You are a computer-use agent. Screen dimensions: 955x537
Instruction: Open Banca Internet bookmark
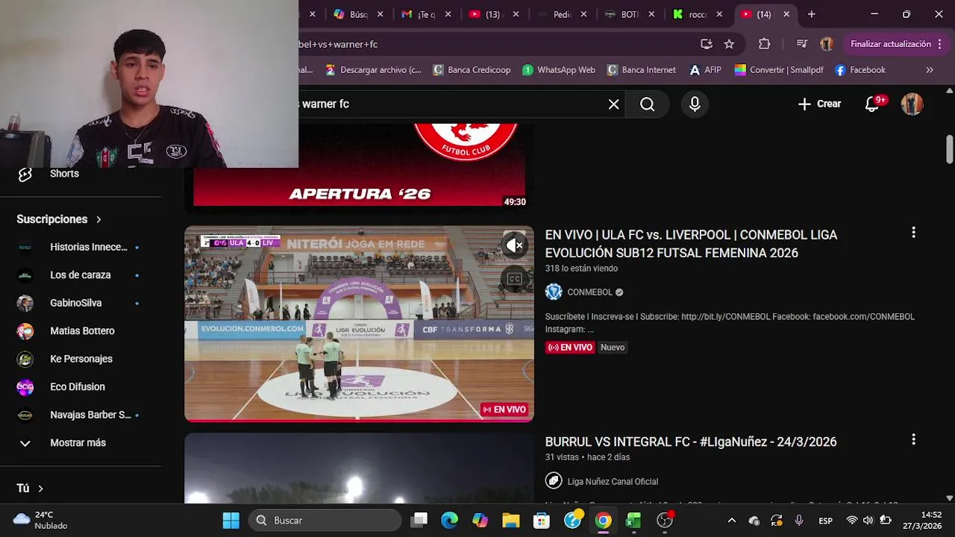point(642,70)
